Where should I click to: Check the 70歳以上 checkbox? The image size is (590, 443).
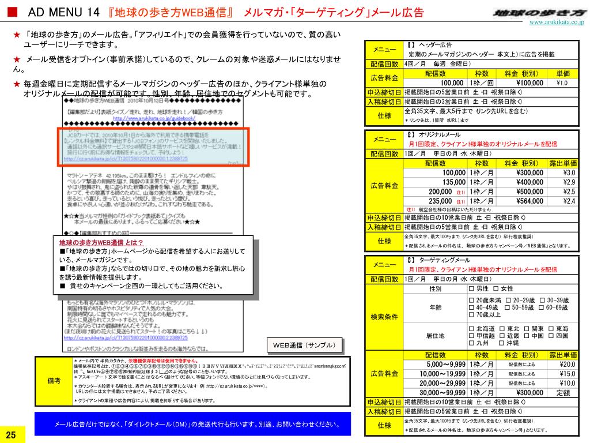click(x=471, y=314)
